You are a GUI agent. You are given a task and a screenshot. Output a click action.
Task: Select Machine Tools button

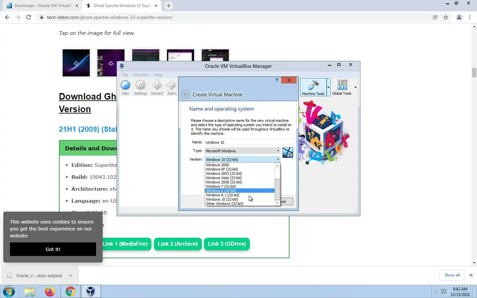coord(313,87)
